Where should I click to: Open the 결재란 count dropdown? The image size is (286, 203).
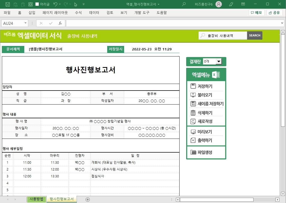(218, 62)
